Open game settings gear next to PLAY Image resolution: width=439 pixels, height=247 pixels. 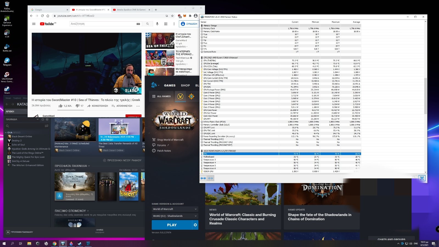pyautogui.click(x=195, y=225)
